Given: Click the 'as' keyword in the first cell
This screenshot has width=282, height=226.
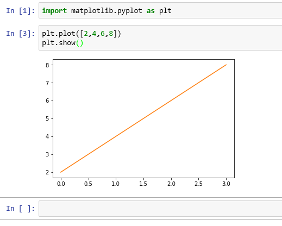Looking at the screenshot, I should pyautogui.click(x=151, y=11).
